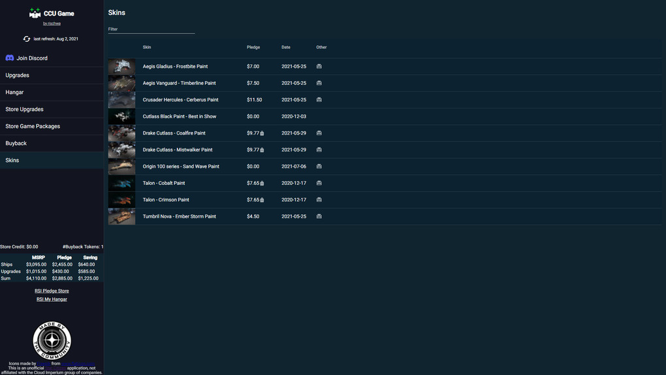Image resolution: width=666 pixels, height=375 pixels.
Task: Click pledge price icon on Talon Cobalt Paint row
Action: pos(262,184)
